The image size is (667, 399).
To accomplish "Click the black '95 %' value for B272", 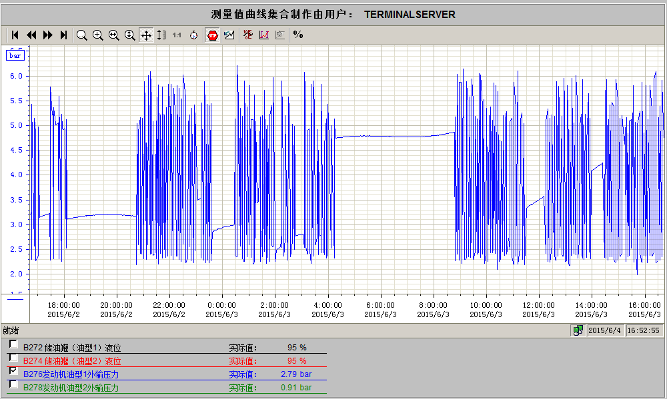I will (x=297, y=348).
